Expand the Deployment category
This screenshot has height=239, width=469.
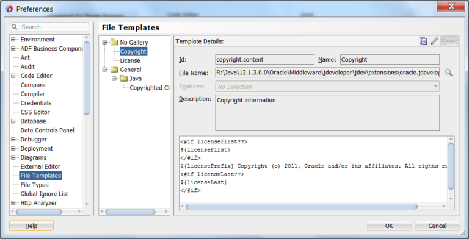click(x=13, y=149)
